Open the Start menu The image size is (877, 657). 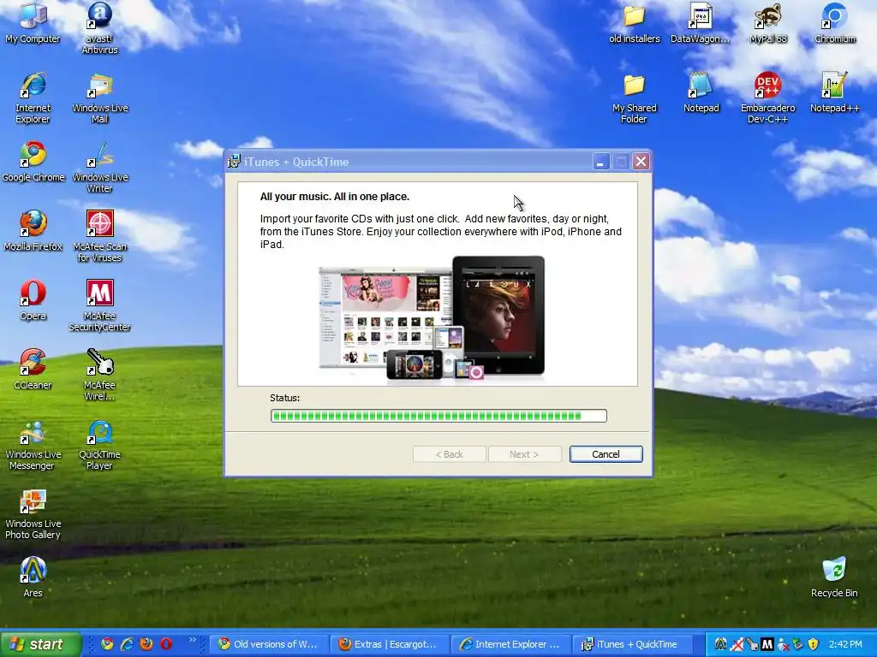40,644
